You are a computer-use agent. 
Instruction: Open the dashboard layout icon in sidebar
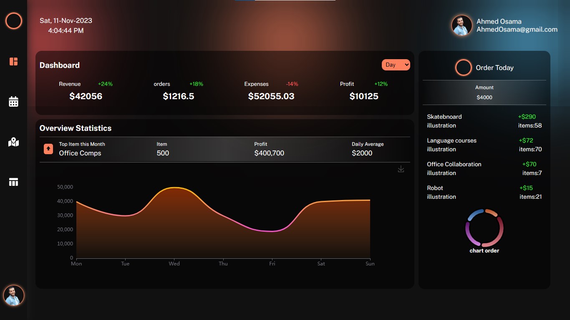pos(14,62)
